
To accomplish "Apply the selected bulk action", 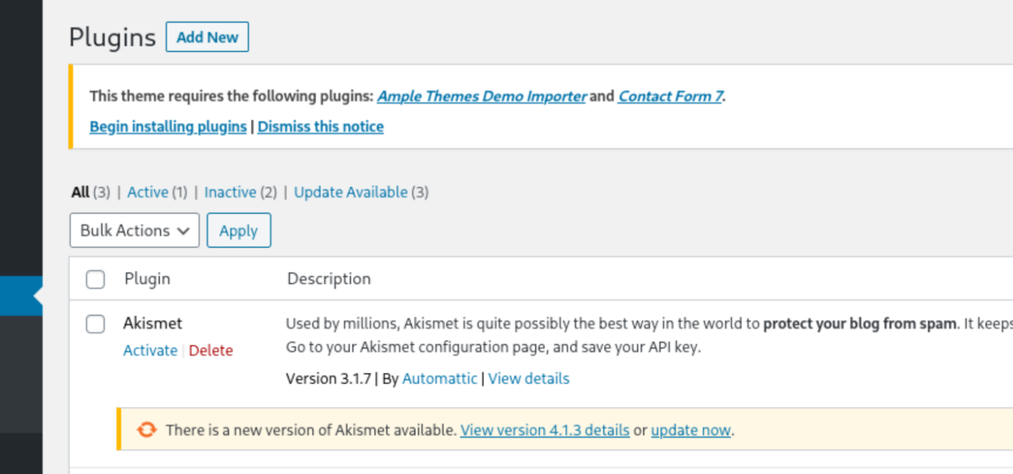I will tap(239, 231).
